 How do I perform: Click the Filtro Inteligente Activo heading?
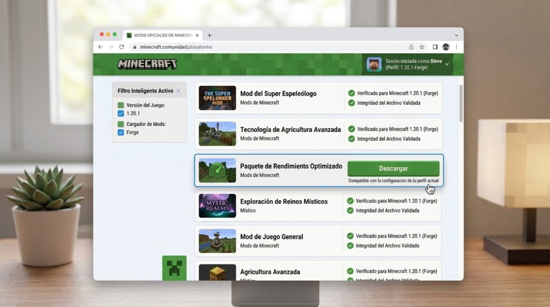click(x=145, y=91)
